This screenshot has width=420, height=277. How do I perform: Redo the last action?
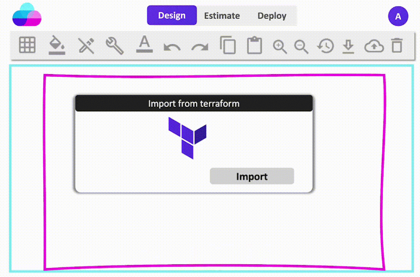click(x=200, y=48)
